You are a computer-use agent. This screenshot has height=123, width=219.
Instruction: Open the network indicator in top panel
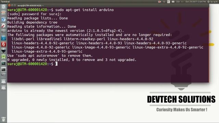[164, 2]
